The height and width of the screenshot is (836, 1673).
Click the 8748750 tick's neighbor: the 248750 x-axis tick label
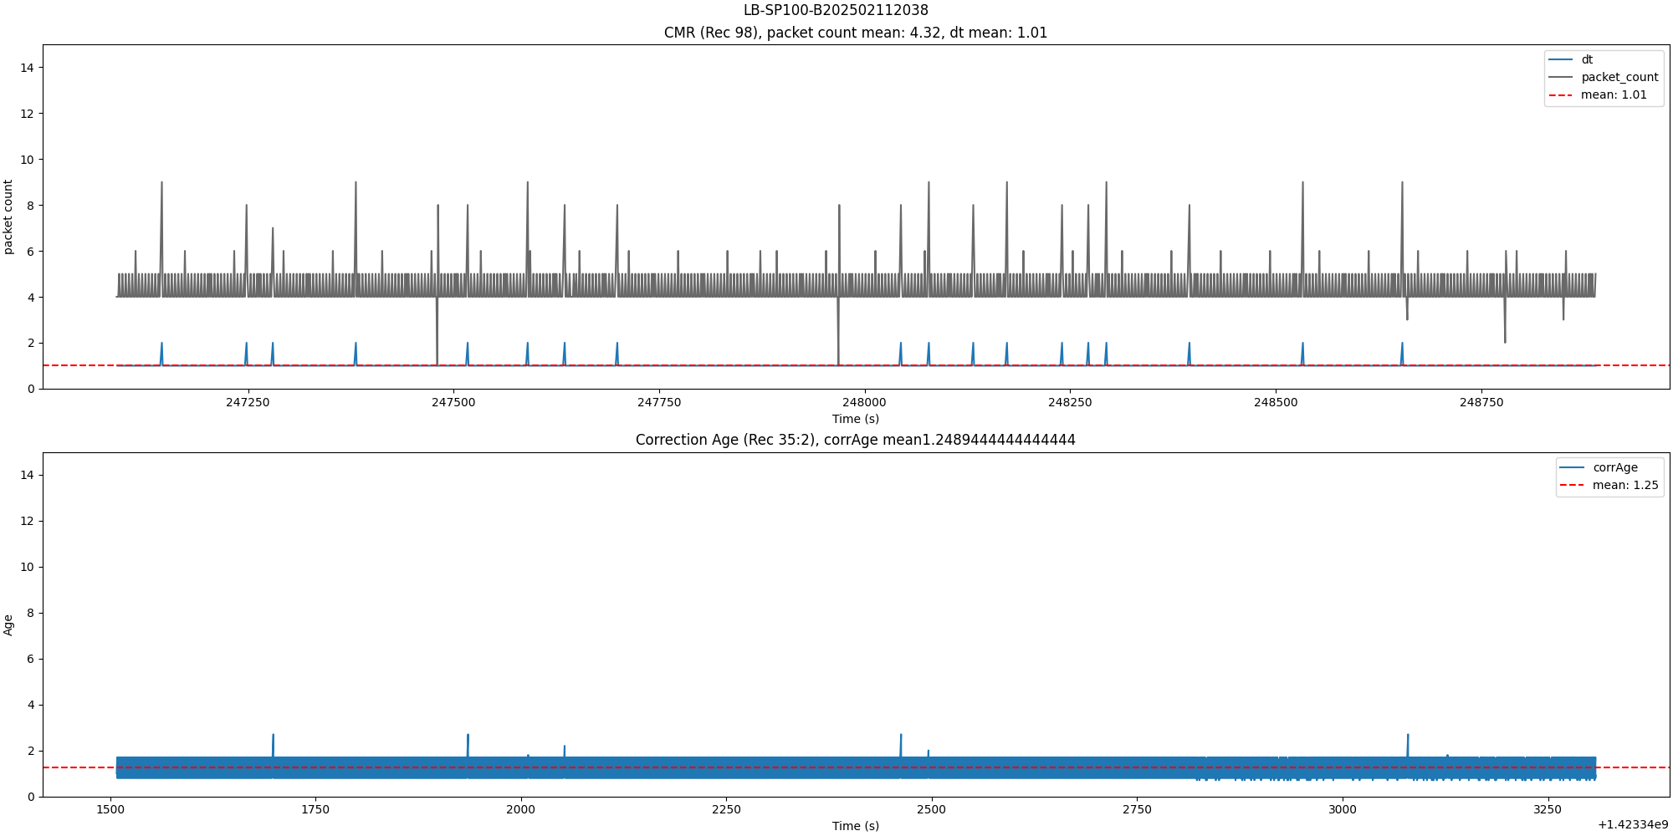[x=1481, y=402]
